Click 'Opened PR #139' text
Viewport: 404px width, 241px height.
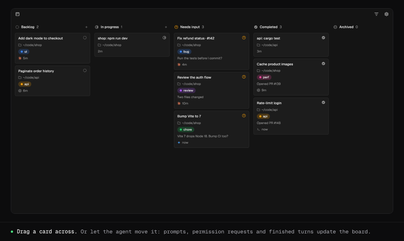click(x=269, y=84)
